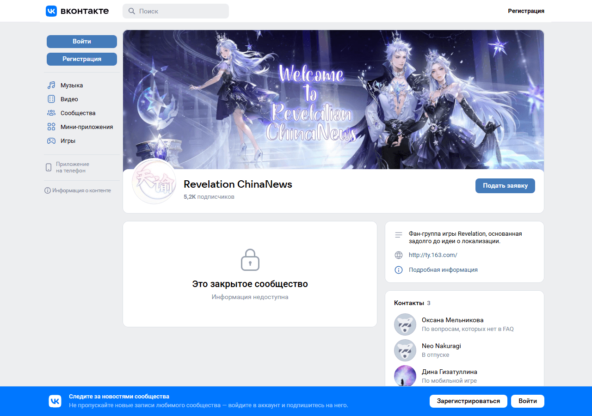
Task: Click the globe website icon
Action: [399, 255]
